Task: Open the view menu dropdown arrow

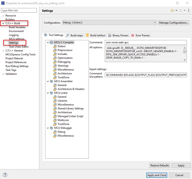Action: (188, 10)
